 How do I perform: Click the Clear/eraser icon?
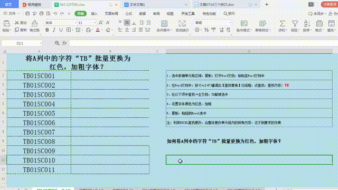coord(108,30)
